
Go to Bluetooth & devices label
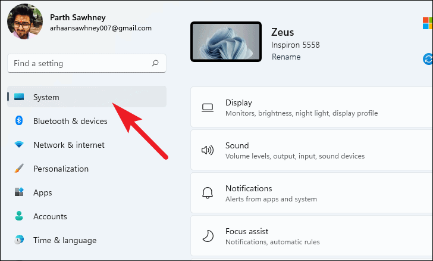[70, 121]
